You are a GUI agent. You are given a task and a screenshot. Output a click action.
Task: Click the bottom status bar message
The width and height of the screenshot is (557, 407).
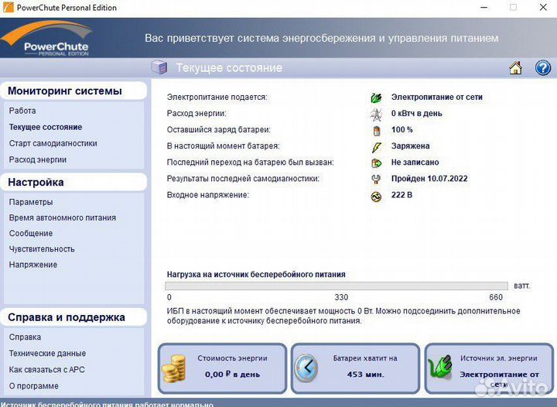pos(107,404)
